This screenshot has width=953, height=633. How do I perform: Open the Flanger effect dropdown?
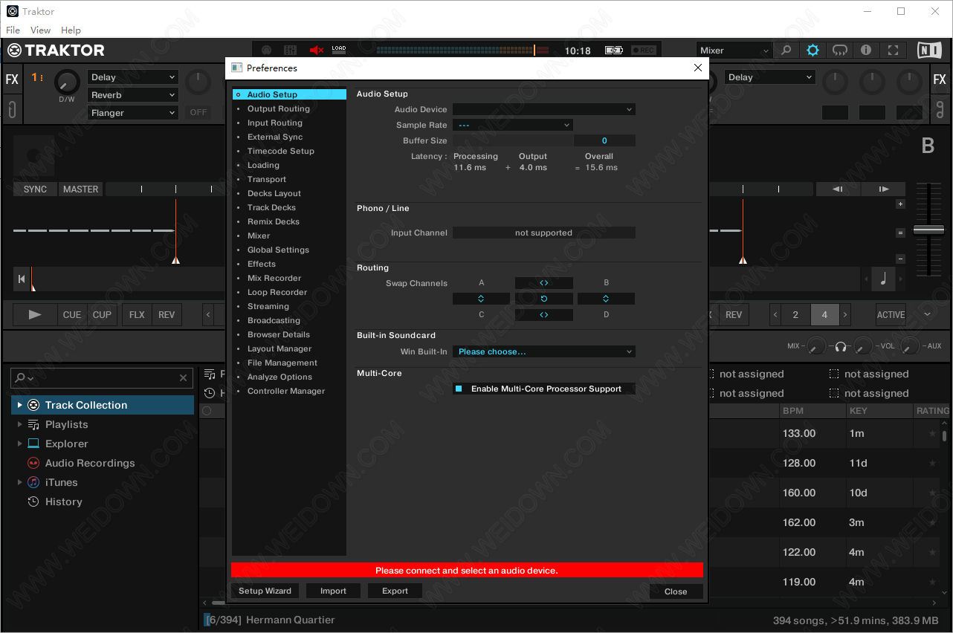click(x=133, y=113)
